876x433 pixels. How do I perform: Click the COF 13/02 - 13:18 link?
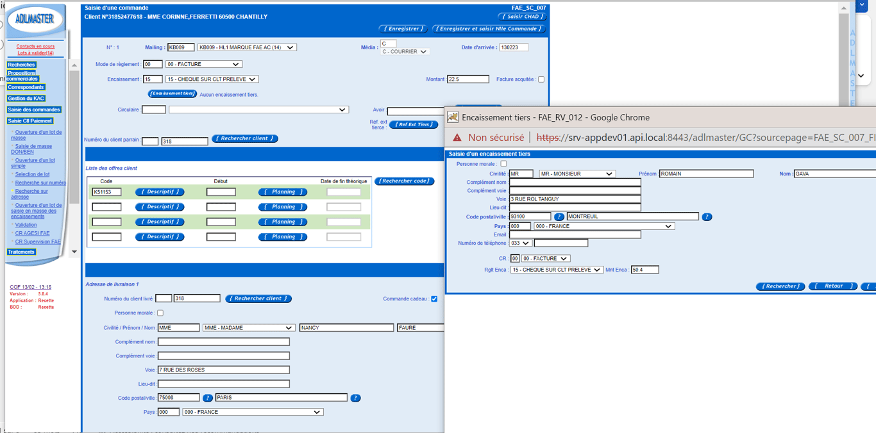(x=30, y=288)
